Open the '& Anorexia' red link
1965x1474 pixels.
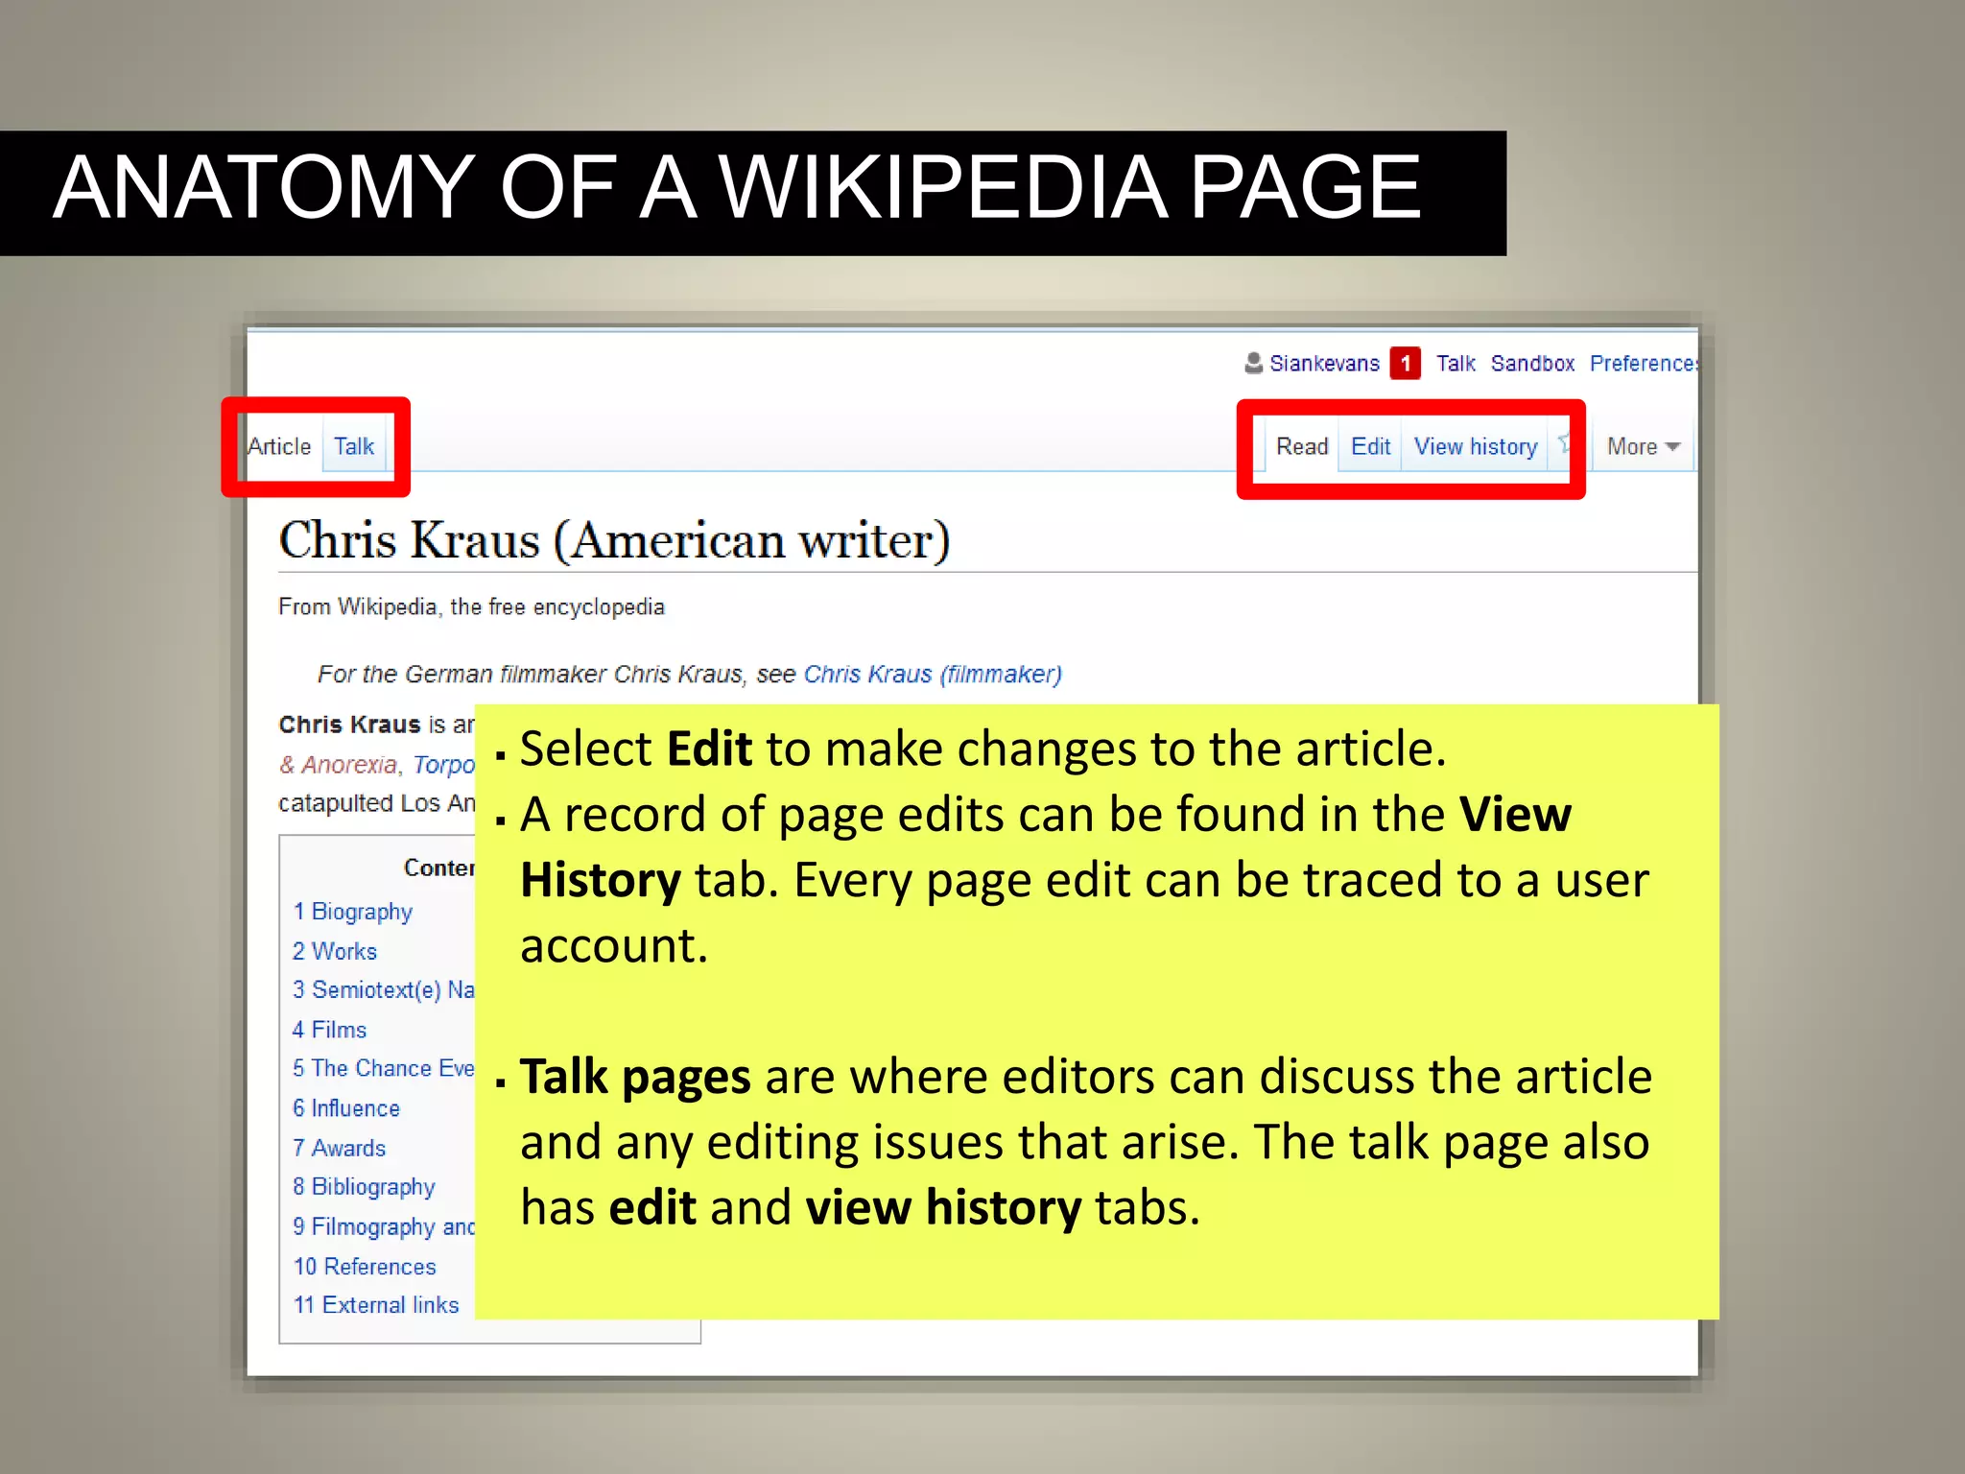(338, 765)
